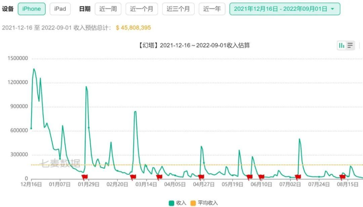Click the red flag near 07月02日
This screenshot has width=363, height=207.
298,177
